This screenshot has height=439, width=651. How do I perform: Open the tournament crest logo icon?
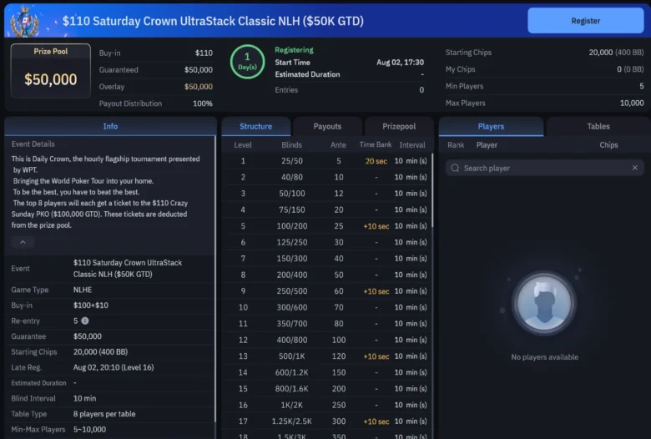click(25, 21)
